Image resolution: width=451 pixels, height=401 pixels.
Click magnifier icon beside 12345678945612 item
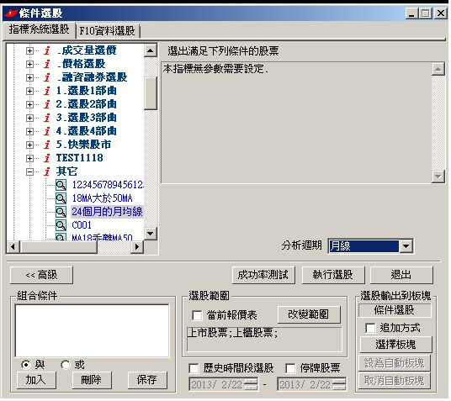(61, 185)
